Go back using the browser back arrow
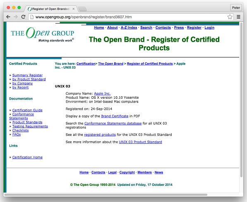The image size is (247, 202). point(8,17)
